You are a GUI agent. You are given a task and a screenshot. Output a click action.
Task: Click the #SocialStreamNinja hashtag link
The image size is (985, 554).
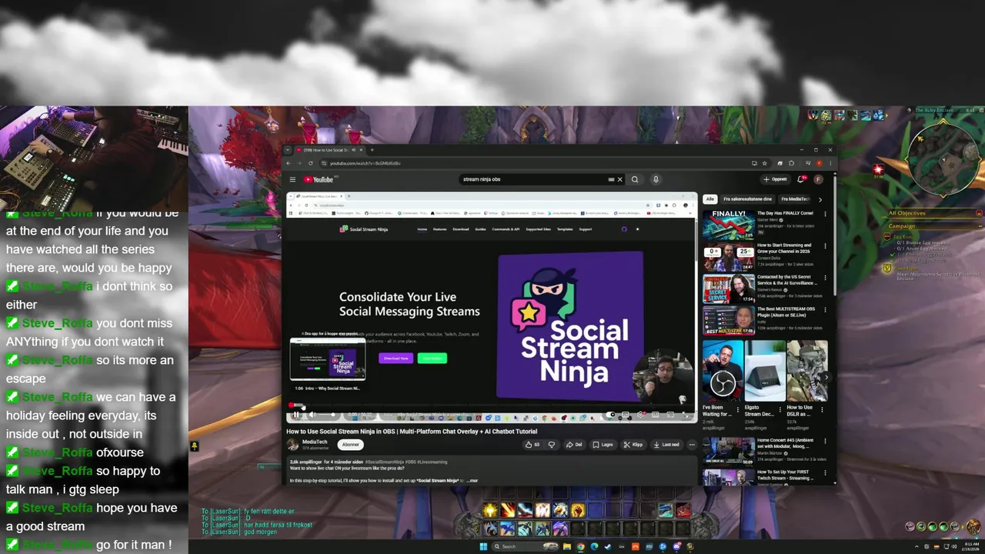click(385, 462)
